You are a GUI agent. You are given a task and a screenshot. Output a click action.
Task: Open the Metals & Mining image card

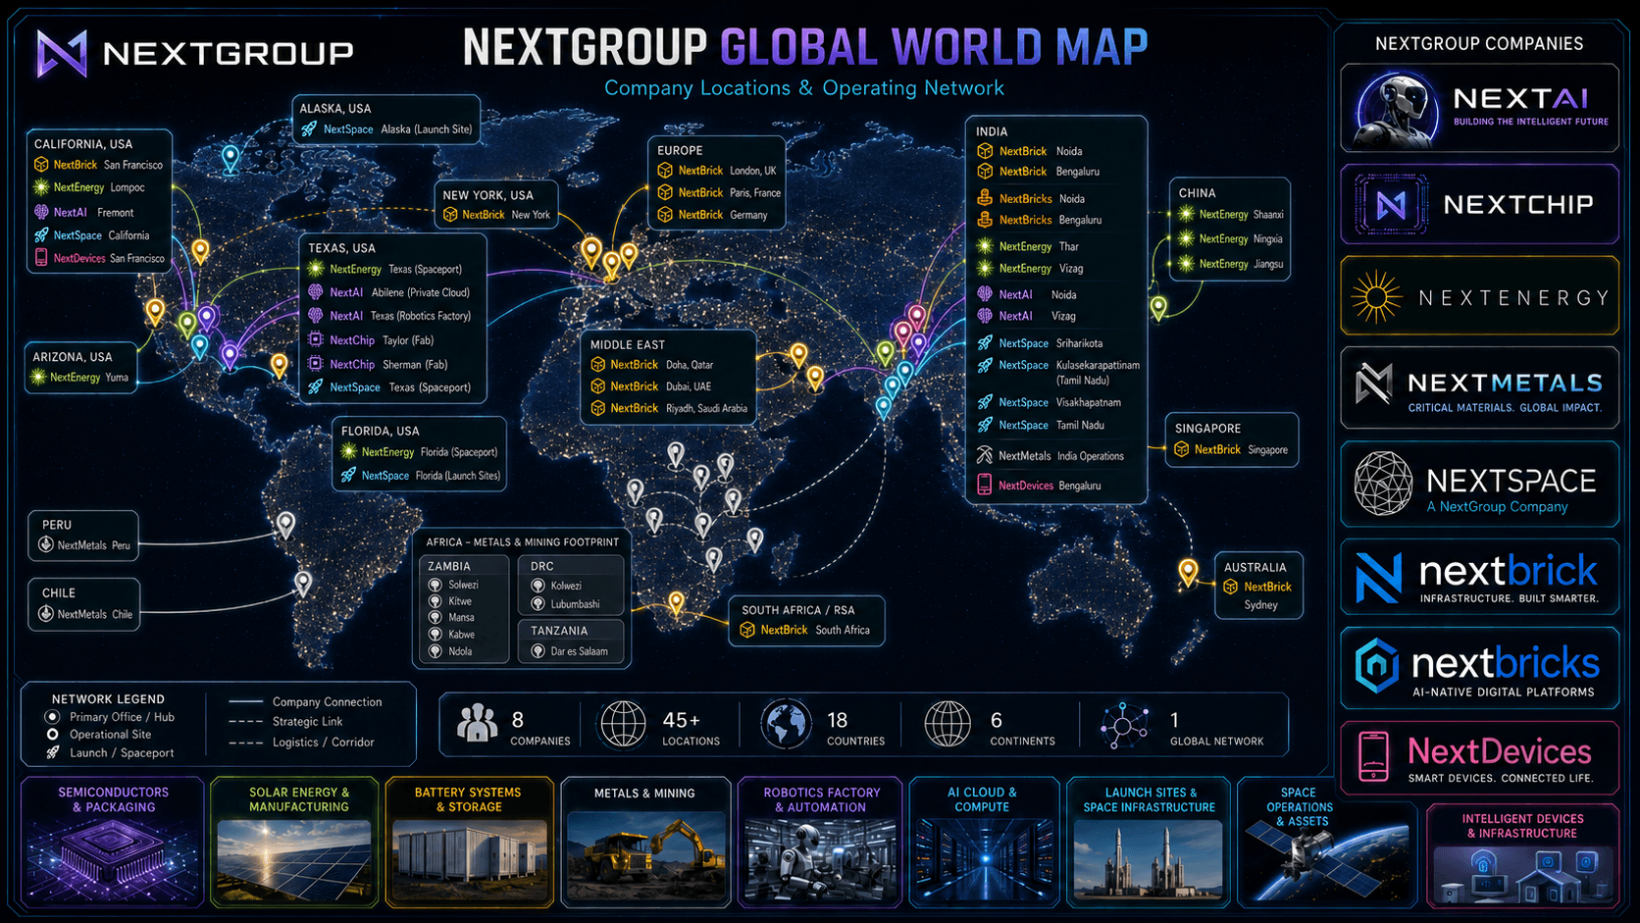point(645,842)
